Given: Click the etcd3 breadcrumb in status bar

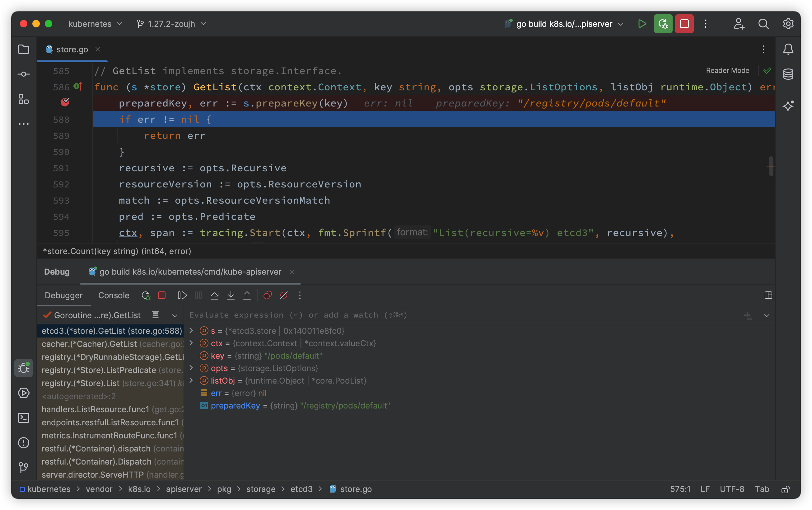Looking at the screenshot, I should point(301,489).
